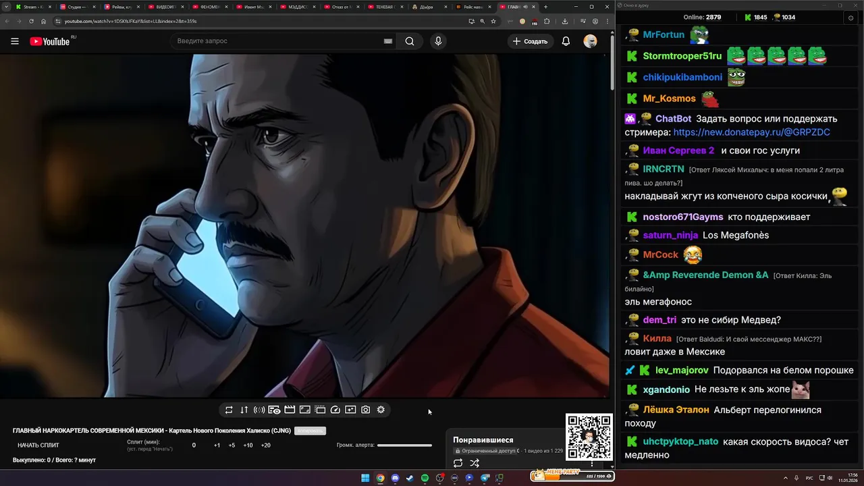Open a new browser tab

546,7
